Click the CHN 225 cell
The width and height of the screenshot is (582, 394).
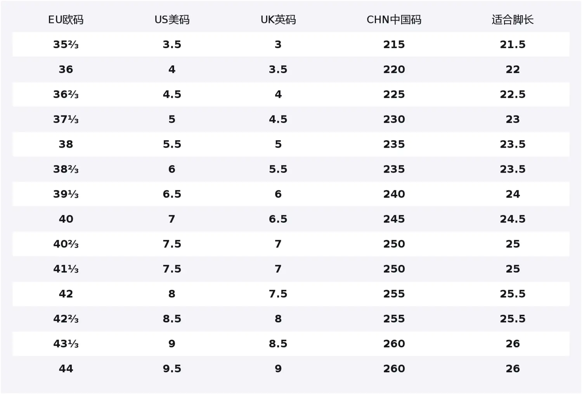tap(394, 94)
